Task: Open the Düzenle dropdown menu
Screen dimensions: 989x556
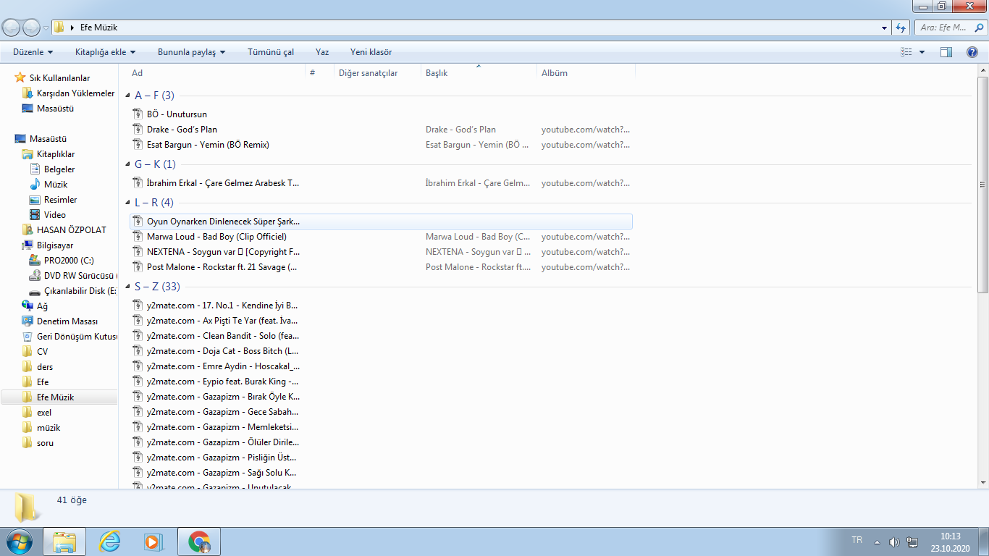Action: click(33, 52)
